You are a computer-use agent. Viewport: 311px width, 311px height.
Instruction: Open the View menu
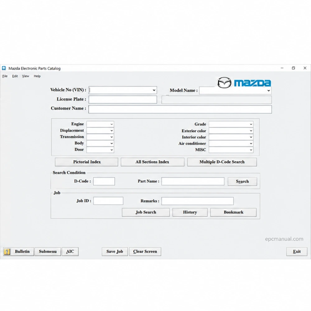click(26, 76)
